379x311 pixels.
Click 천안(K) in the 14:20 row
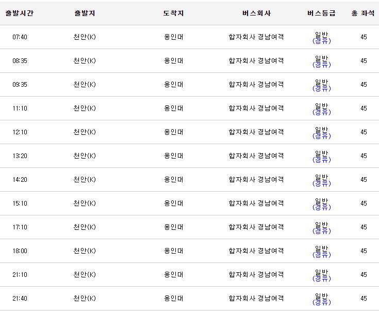point(85,179)
